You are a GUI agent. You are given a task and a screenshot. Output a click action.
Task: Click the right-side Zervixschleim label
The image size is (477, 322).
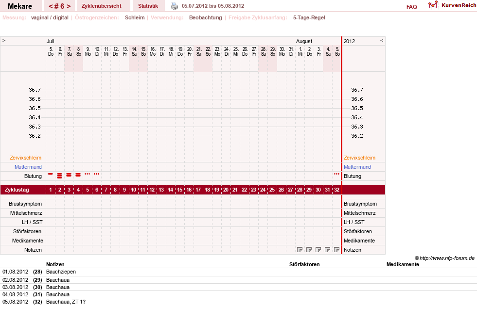pyautogui.click(x=360, y=158)
